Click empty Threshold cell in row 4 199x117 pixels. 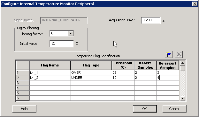point(123,88)
